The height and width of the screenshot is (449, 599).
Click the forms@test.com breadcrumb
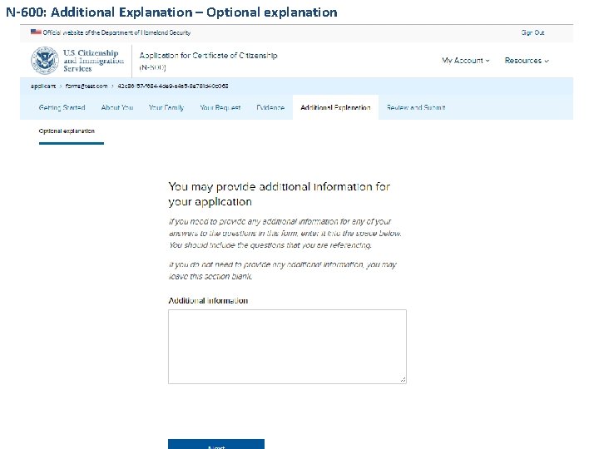pyautogui.click(x=87, y=86)
